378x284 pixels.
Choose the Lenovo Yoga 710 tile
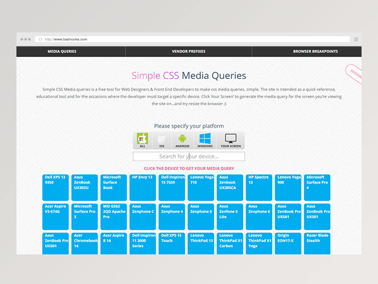coord(201,188)
